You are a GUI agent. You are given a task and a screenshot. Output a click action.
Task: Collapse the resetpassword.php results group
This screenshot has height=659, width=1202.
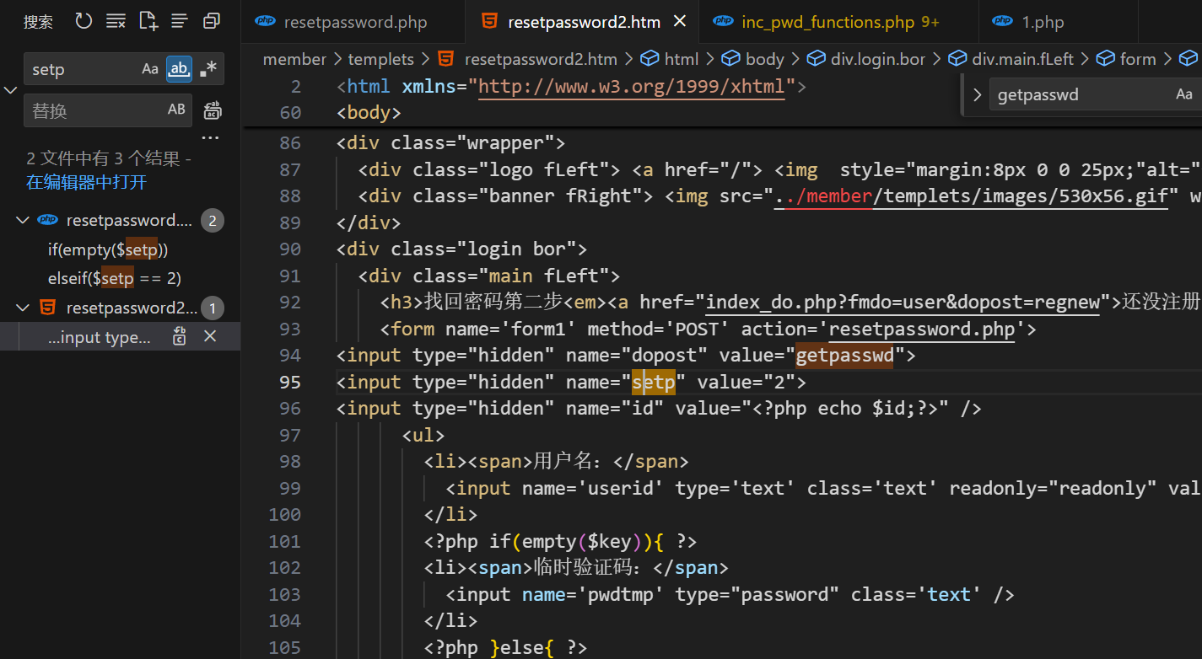(x=22, y=221)
